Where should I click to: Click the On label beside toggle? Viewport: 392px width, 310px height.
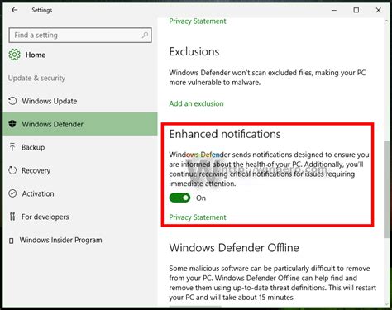pyautogui.click(x=201, y=198)
